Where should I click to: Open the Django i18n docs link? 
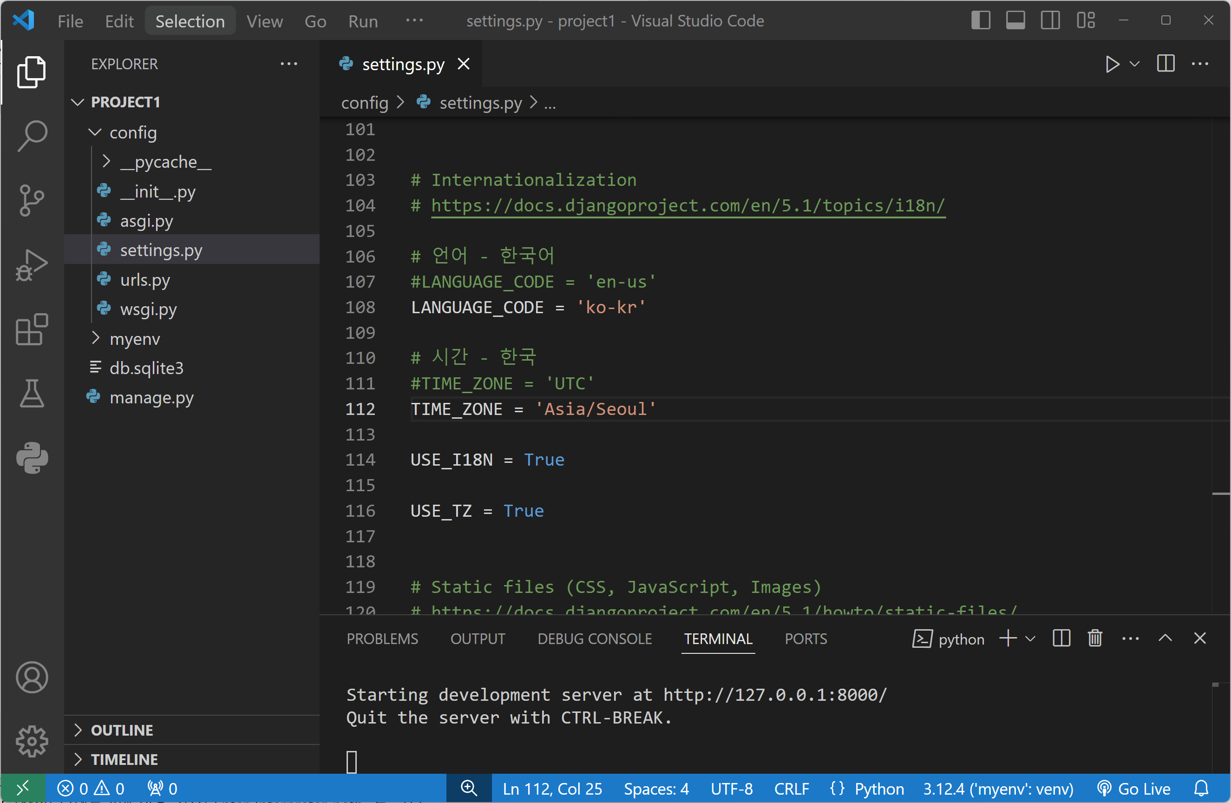point(688,205)
